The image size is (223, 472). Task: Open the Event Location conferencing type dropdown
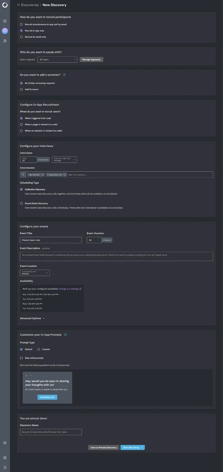[x=35, y=273]
